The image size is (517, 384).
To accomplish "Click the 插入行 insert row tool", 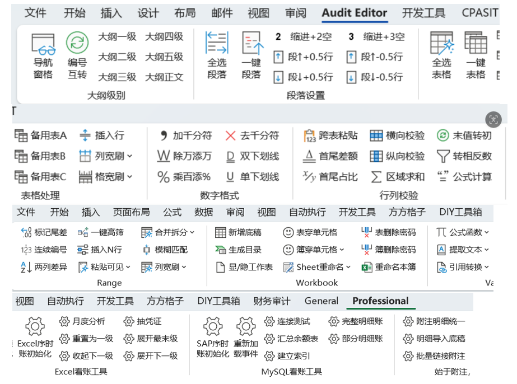I will click(x=102, y=135).
